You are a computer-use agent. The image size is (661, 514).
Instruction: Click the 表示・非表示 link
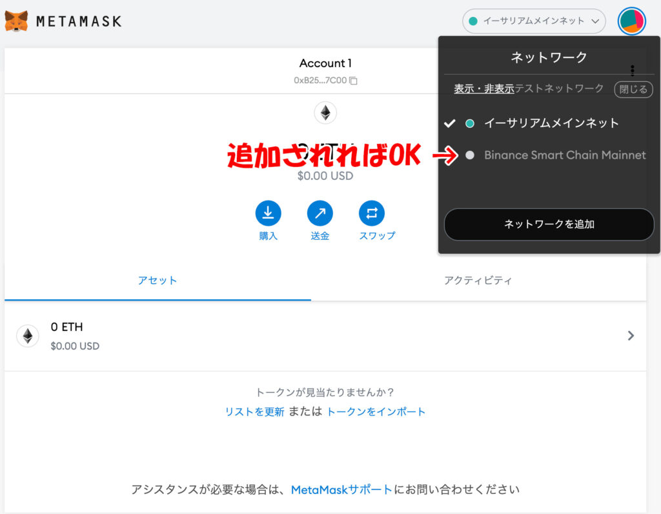point(484,88)
